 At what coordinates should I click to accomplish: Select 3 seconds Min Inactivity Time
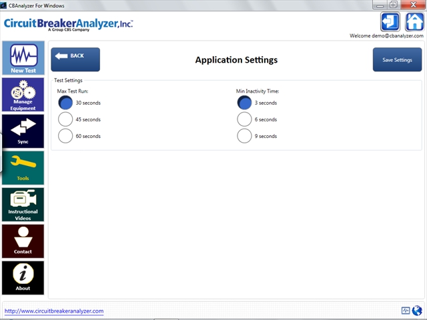(x=244, y=103)
